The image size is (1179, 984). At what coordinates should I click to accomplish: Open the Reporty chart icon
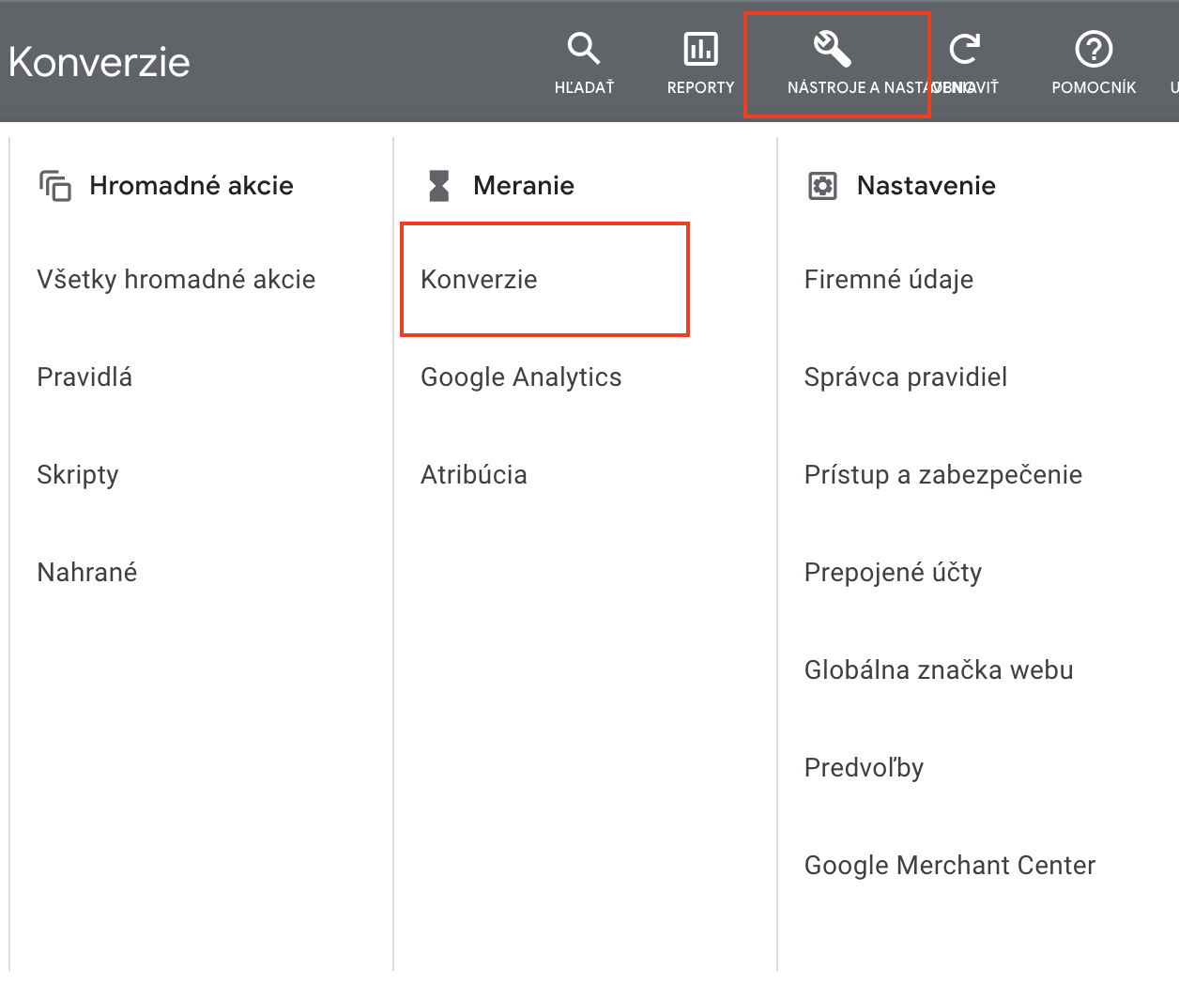[x=700, y=49]
